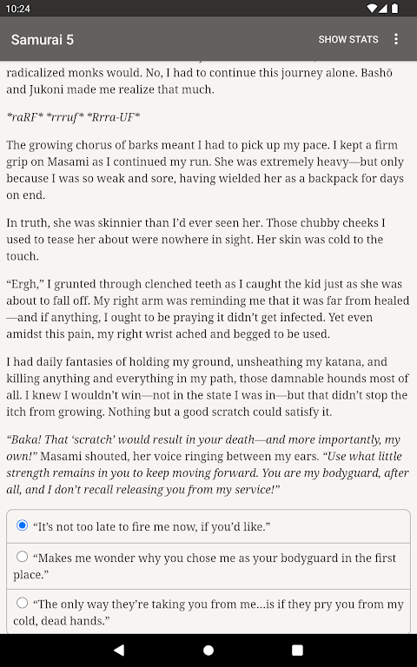Tap the cellular signal icon
This screenshot has height=667, width=417.
382,8
